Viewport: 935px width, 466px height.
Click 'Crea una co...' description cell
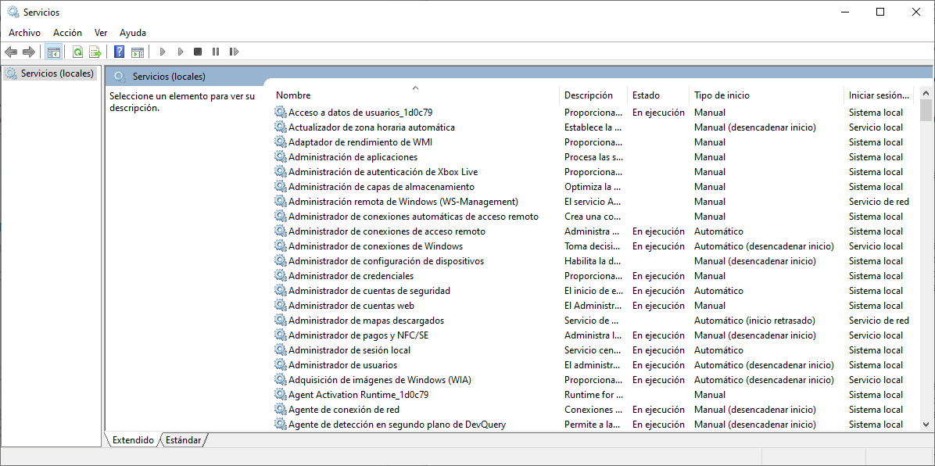tap(593, 217)
